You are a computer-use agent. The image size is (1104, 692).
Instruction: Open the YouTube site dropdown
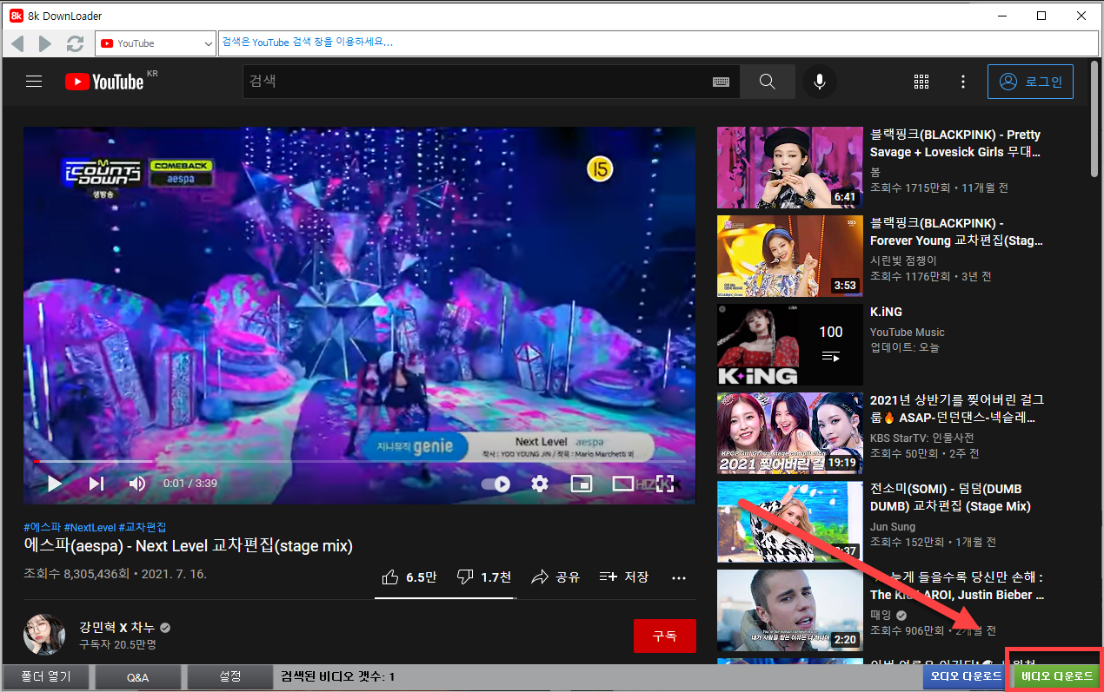point(156,43)
